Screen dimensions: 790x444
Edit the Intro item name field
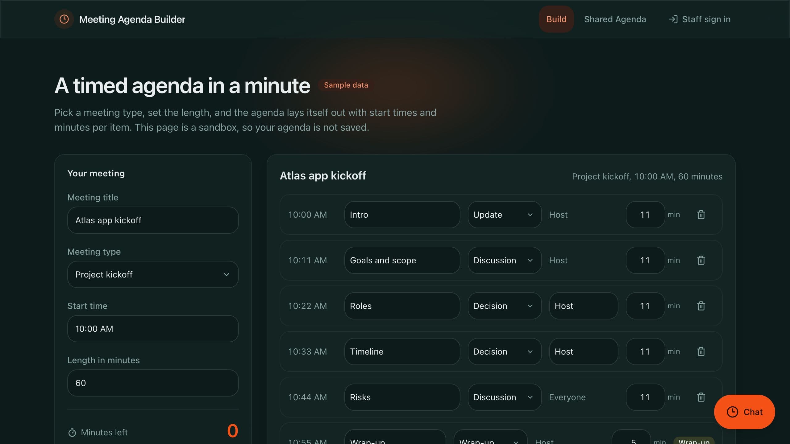pos(402,215)
